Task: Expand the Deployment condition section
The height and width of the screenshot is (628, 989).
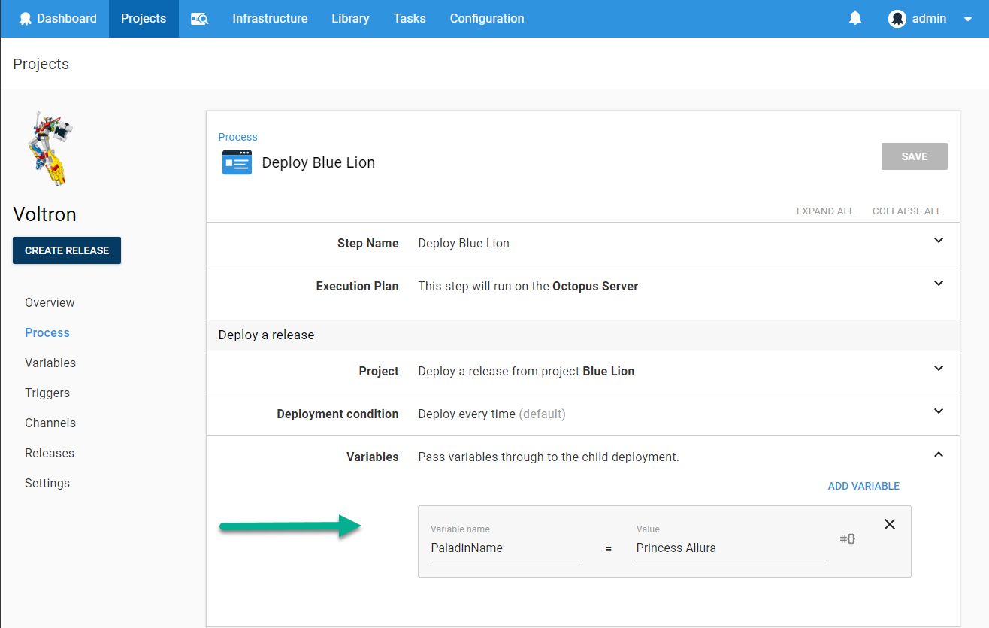Action: click(x=938, y=411)
